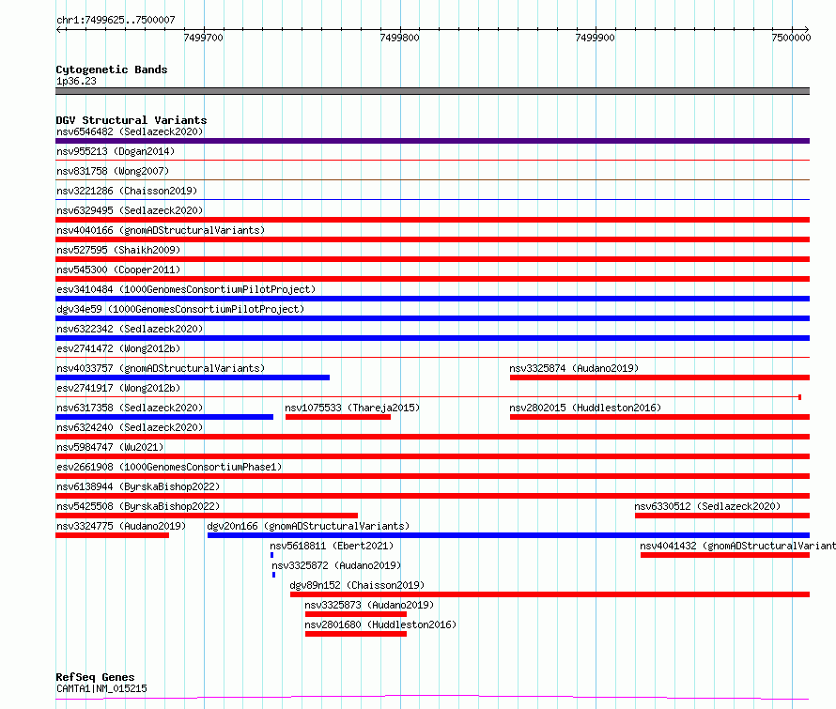Select nsv5425508 (ByrskaBishop2022) label
This screenshot has height=709, width=836.
pos(138,506)
